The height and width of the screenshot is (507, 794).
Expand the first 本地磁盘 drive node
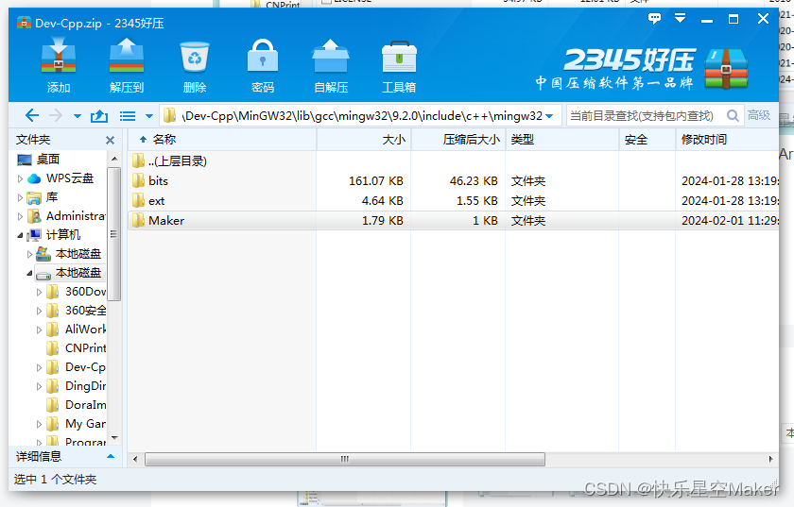pyautogui.click(x=29, y=254)
